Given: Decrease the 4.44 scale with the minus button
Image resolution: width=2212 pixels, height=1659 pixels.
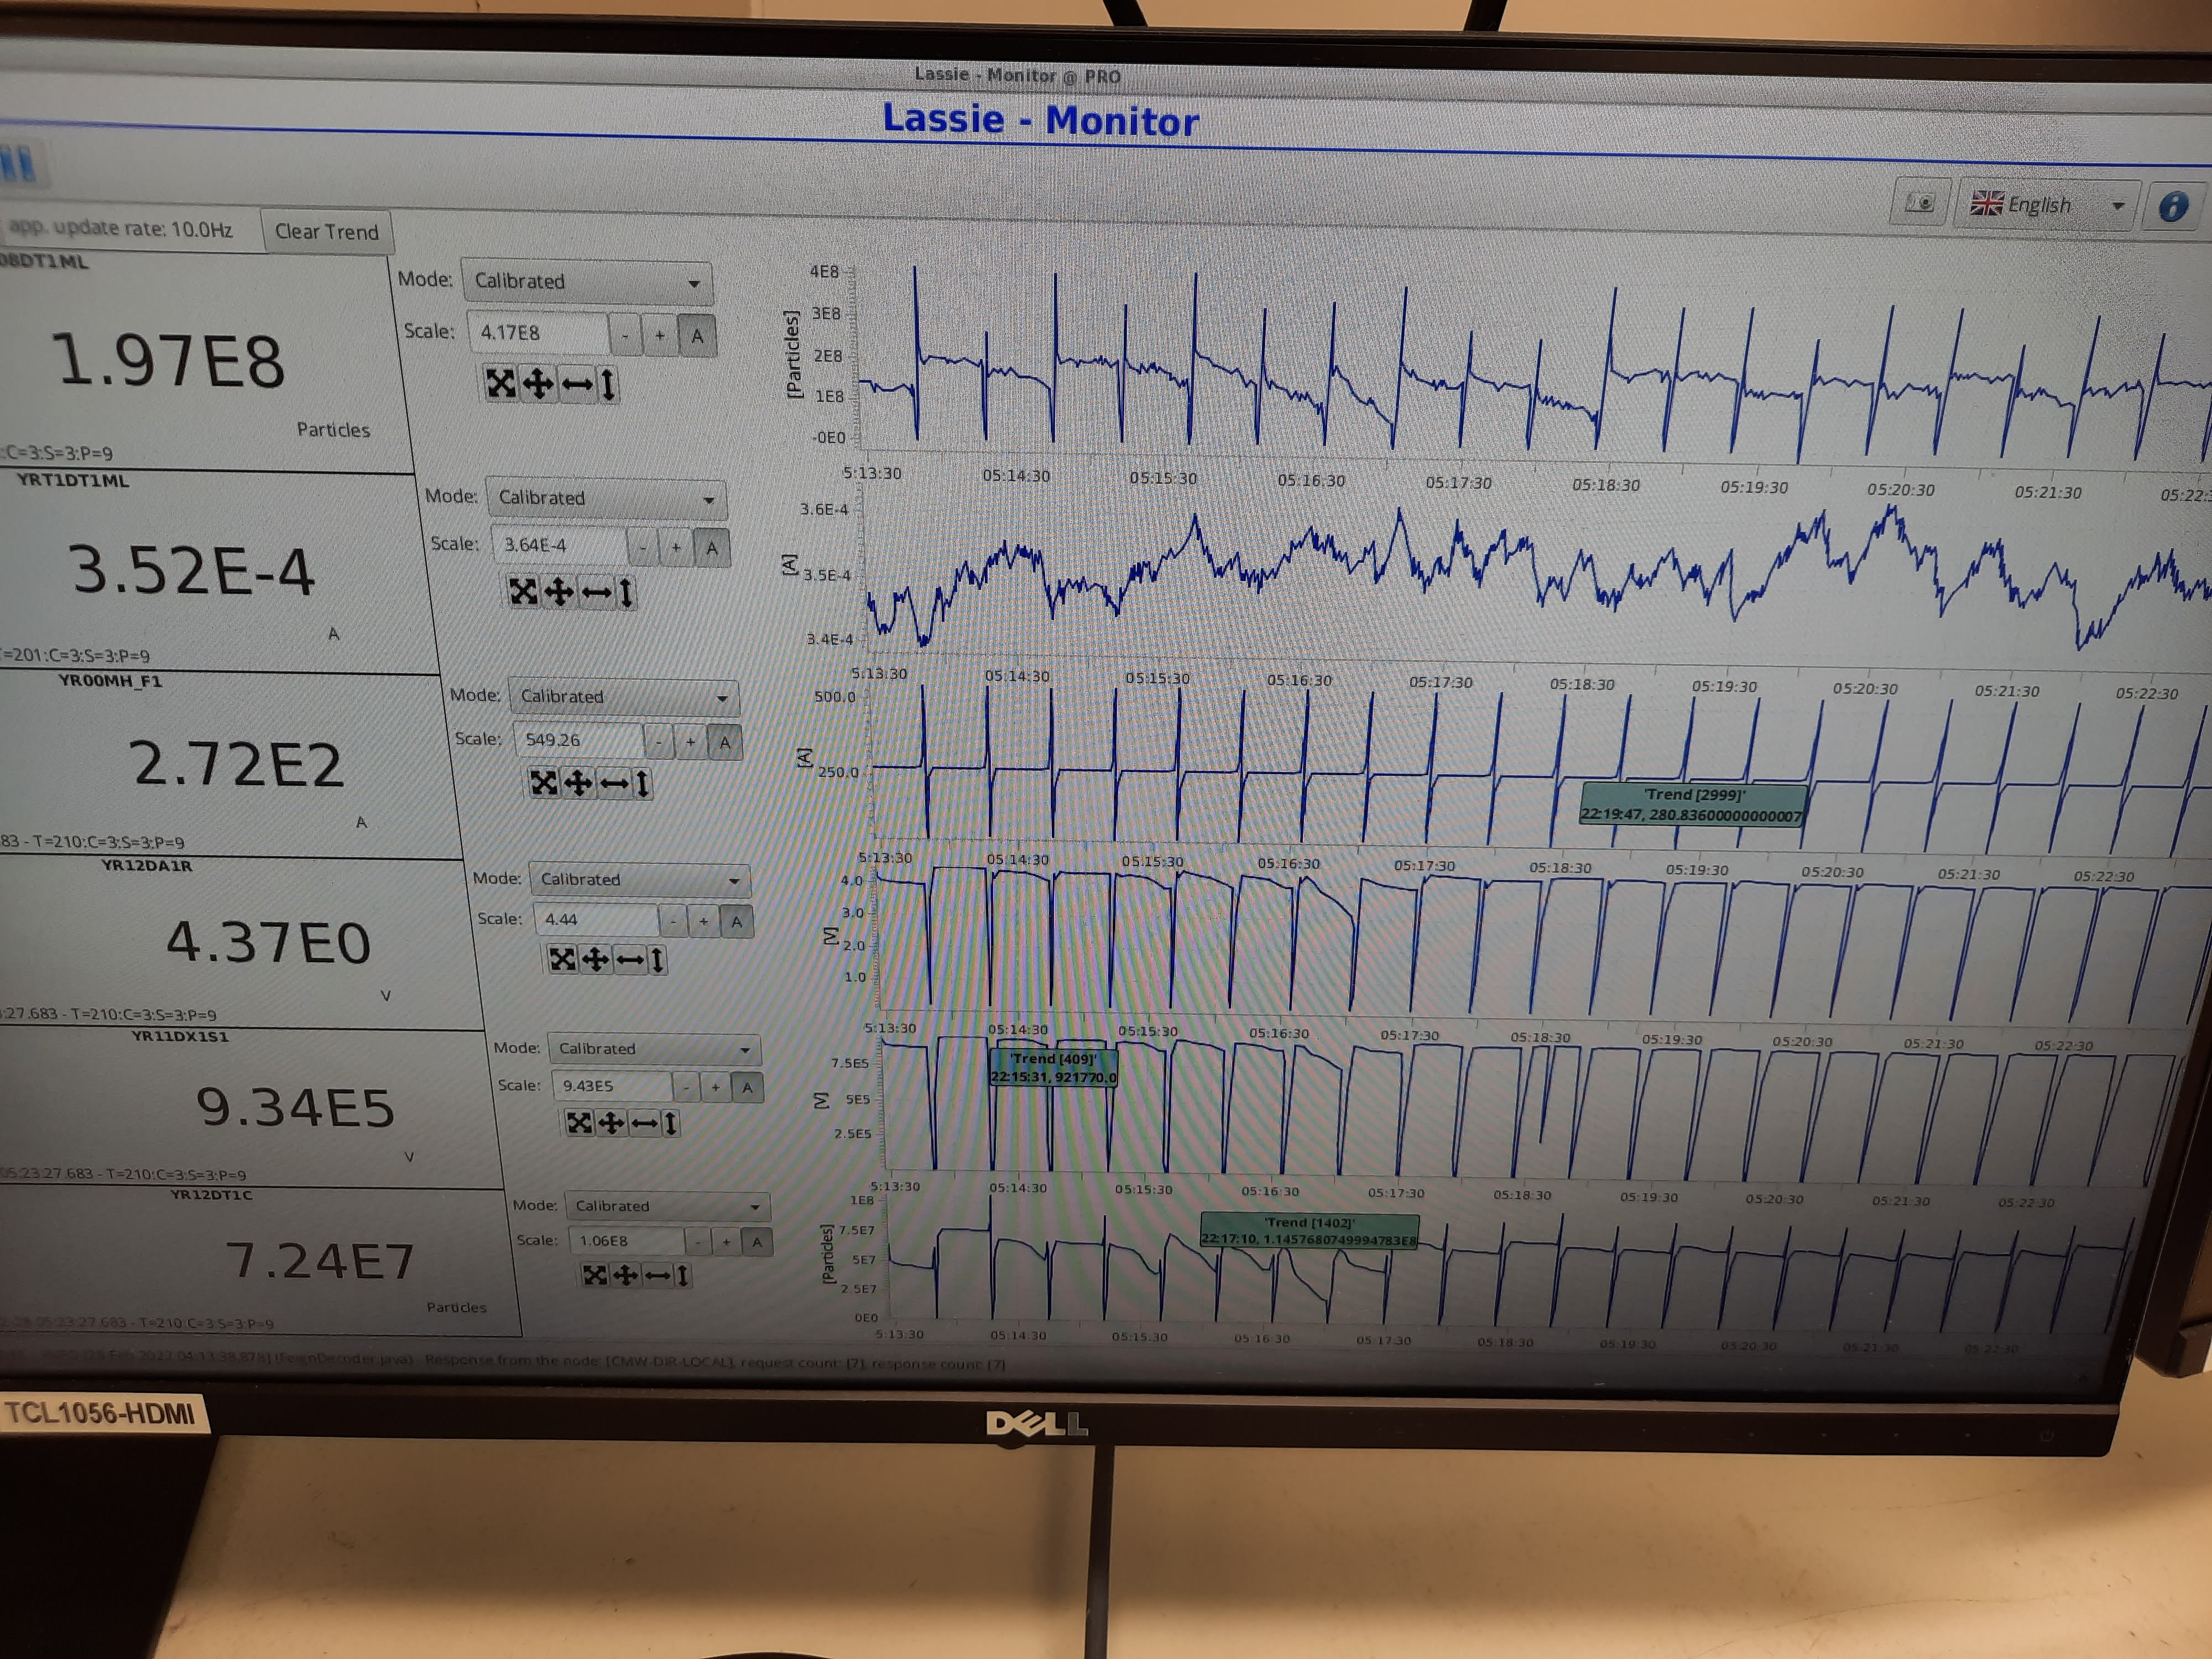Looking at the screenshot, I should [673, 921].
